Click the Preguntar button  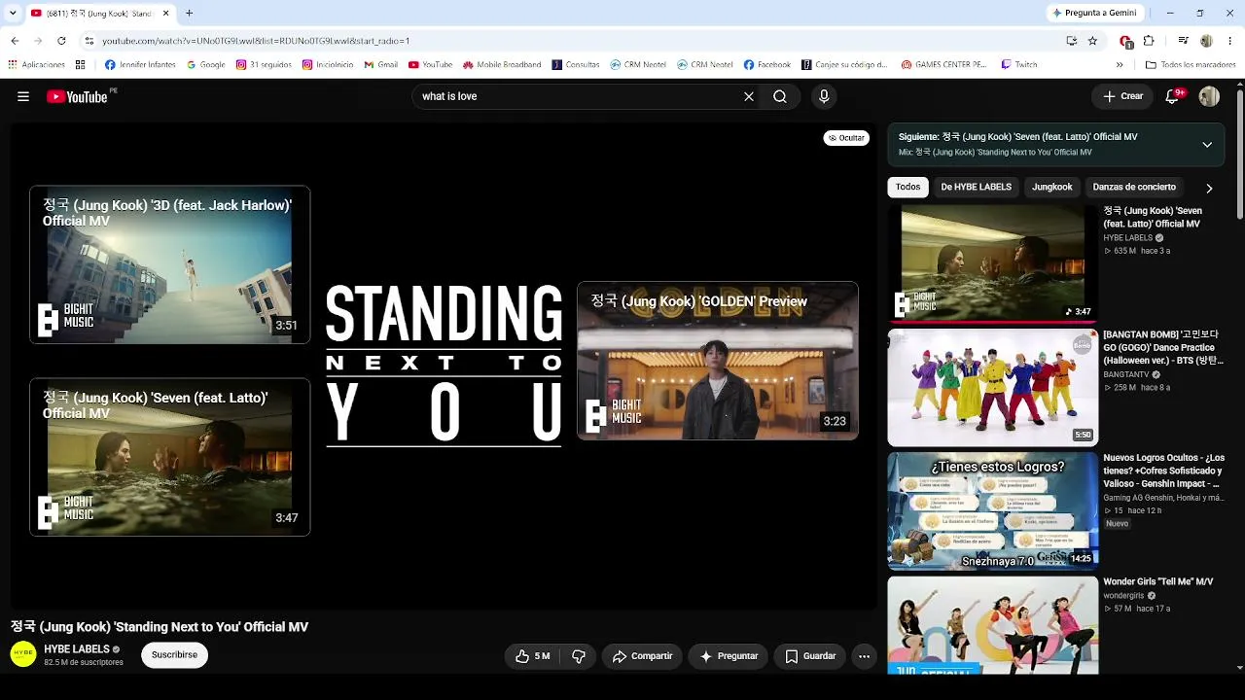point(729,656)
